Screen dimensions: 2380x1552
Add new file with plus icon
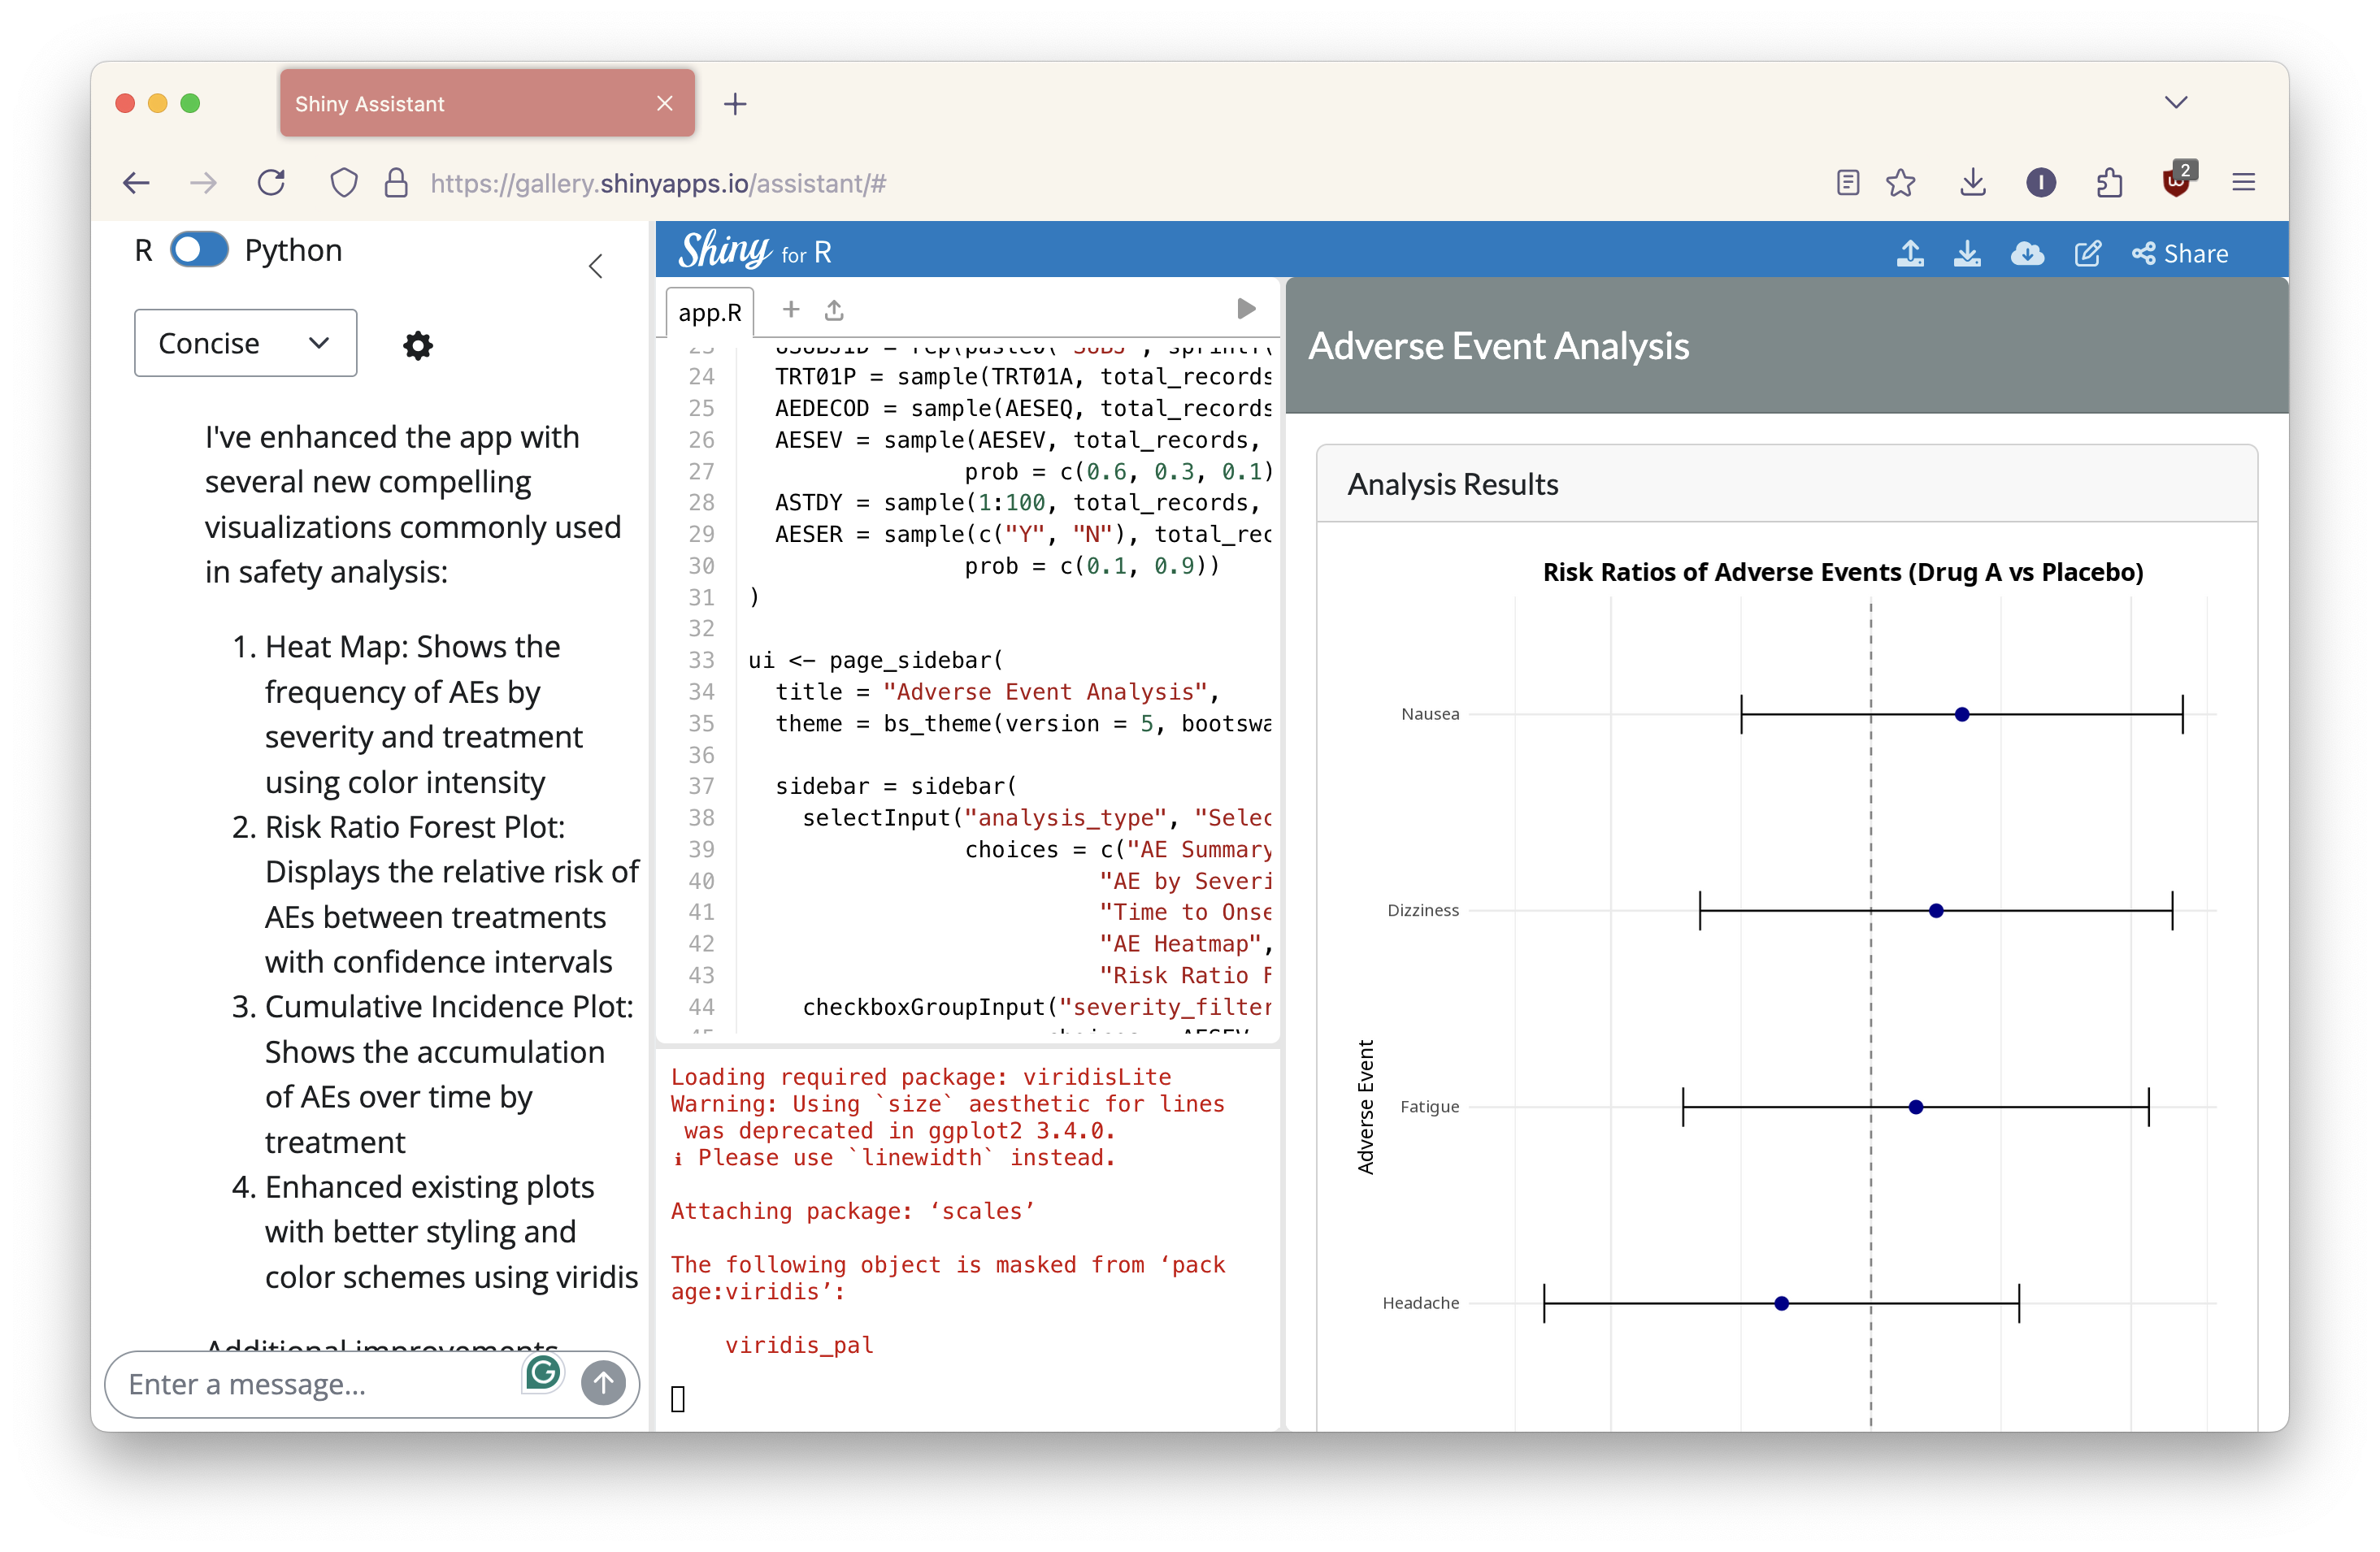(790, 310)
